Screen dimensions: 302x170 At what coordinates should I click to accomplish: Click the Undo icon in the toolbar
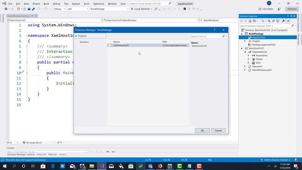pyautogui.click(x=39, y=9)
